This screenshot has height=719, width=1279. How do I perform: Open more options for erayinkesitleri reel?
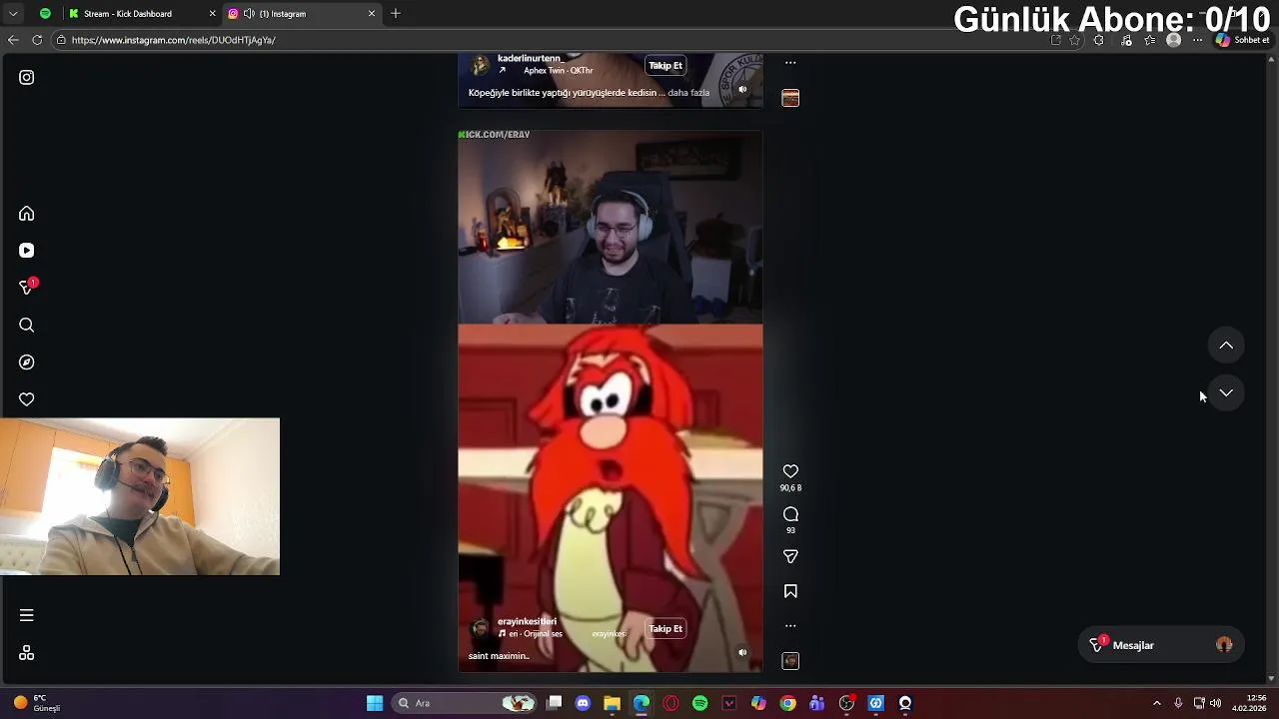pyautogui.click(x=790, y=626)
